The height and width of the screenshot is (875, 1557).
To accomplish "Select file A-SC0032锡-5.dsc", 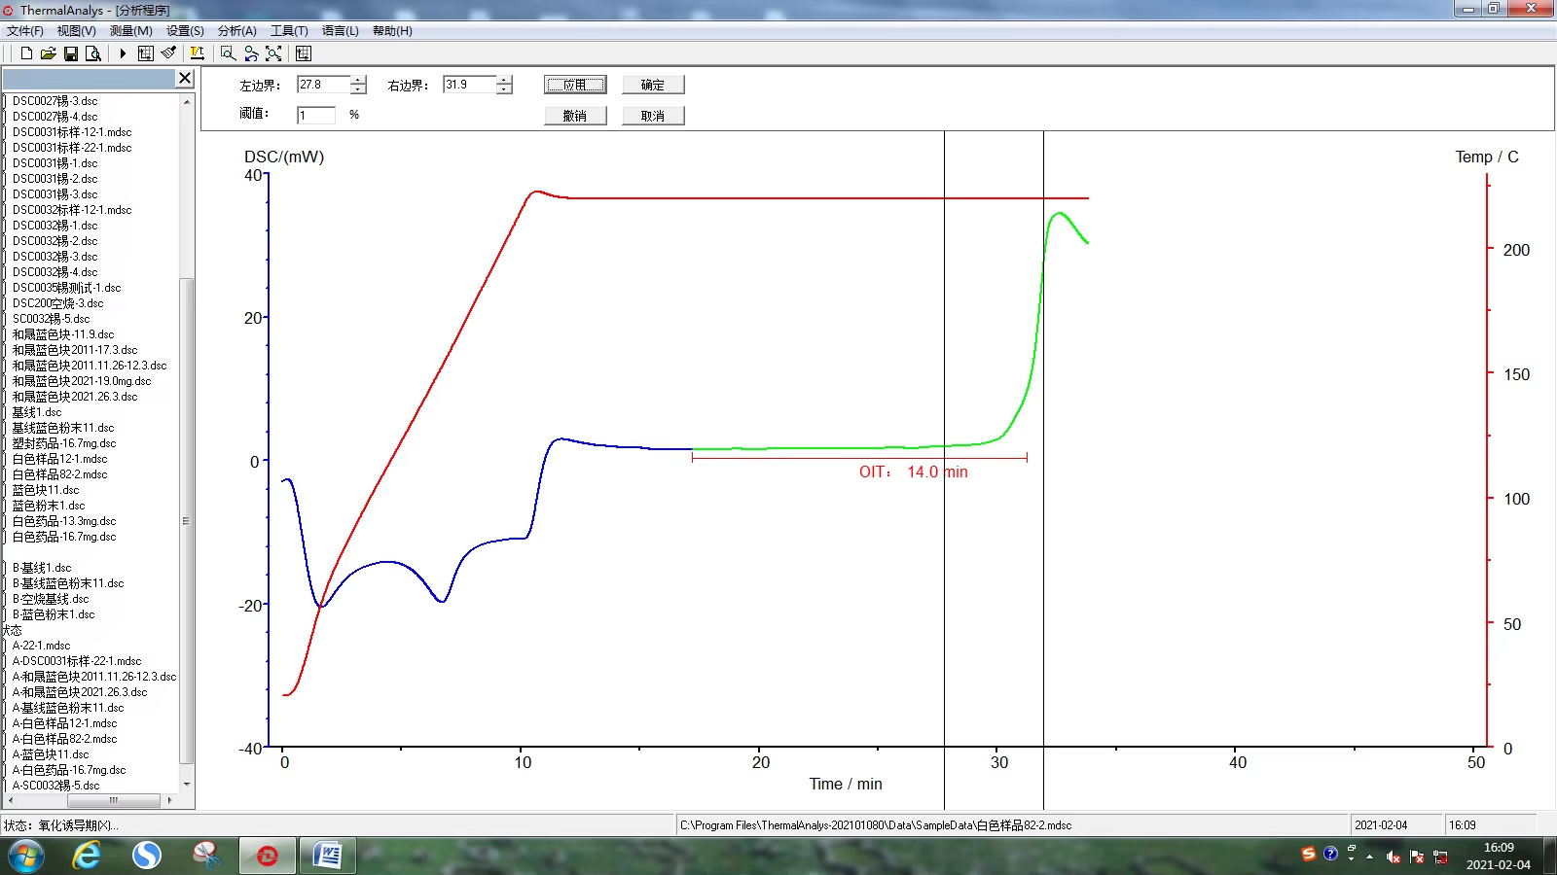I will [55, 786].
